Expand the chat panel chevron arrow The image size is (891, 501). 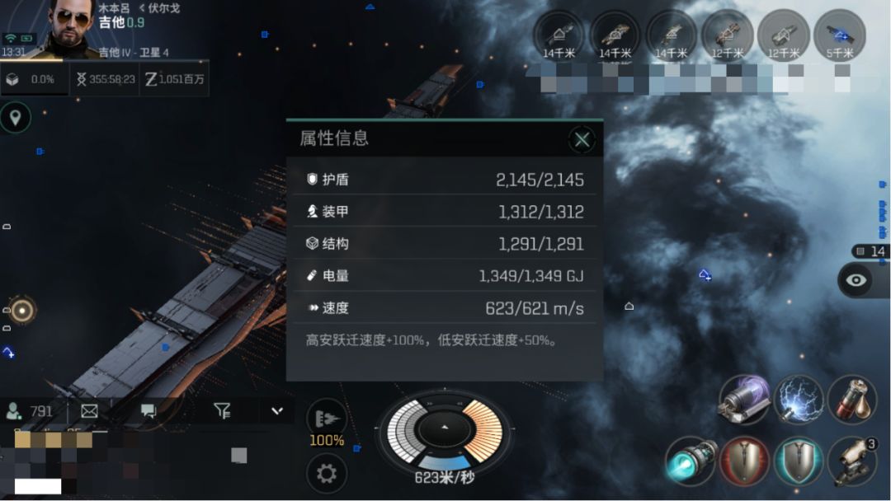coord(276,411)
